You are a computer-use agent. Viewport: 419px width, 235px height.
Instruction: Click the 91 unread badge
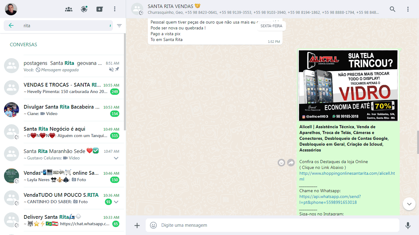108,202
